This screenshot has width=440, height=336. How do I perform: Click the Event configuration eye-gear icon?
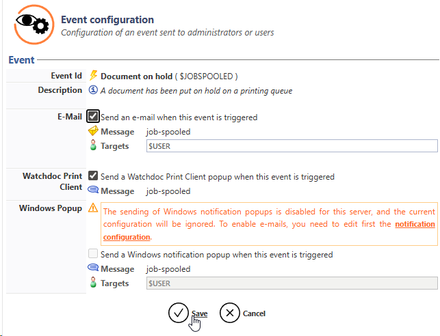[x=31, y=25]
